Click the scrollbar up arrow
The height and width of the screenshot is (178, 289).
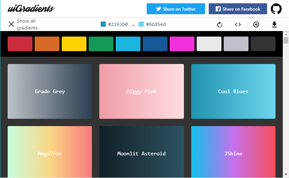point(286,34)
